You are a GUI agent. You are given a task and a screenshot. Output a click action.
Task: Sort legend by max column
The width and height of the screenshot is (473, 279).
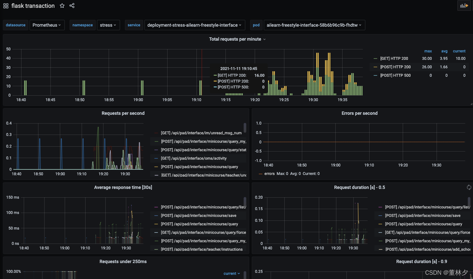428,51
